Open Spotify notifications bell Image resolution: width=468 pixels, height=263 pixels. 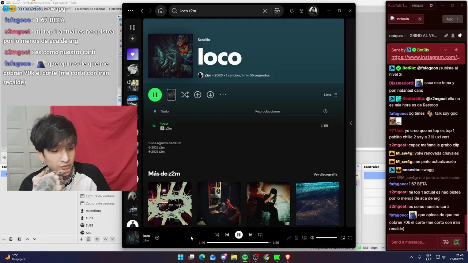point(292,11)
